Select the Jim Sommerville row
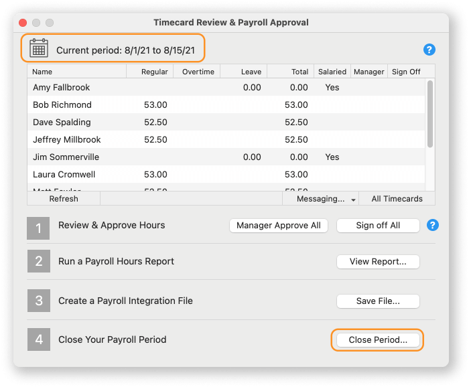The width and height of the screenshot is (469, 387). (226, 157)
